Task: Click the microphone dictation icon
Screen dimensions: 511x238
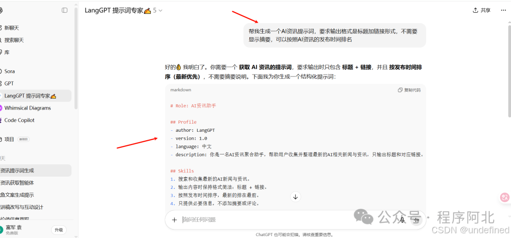Action: [403, 220]
